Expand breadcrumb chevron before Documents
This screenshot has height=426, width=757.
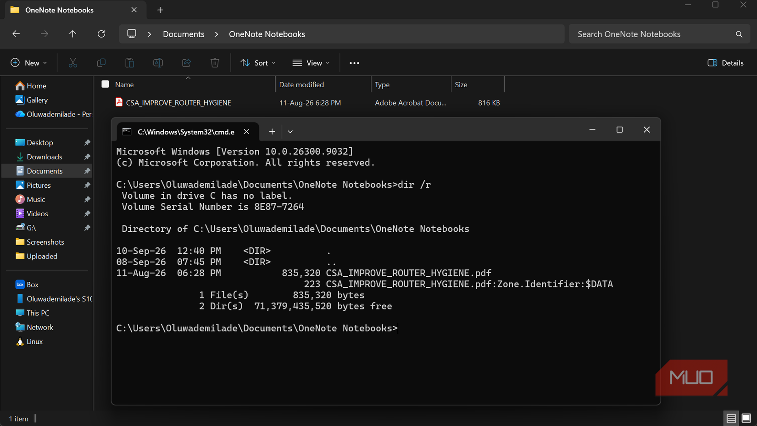[x=150, y=34]
